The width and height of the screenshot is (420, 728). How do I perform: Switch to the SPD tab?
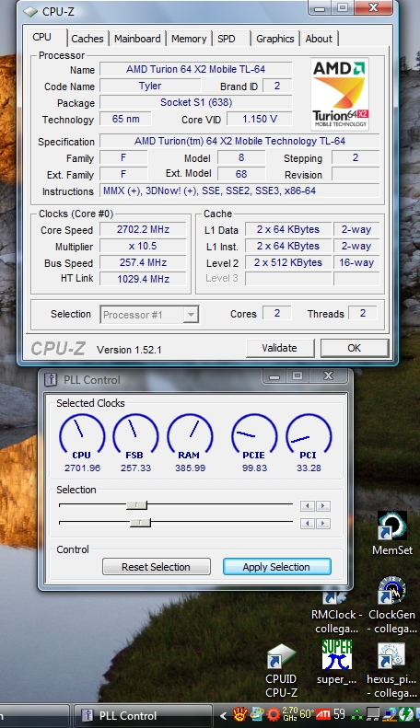[227, 39]
